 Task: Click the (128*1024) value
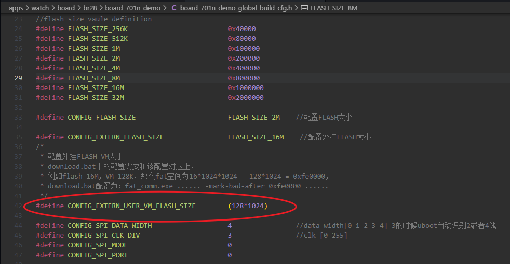(248, 206)
